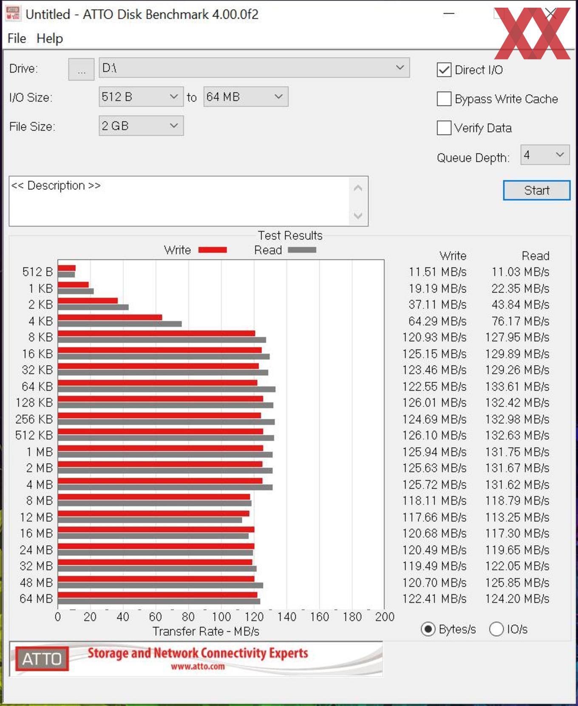
Task: Click the ATTO app icon in title bar
Action: (13, 14)
